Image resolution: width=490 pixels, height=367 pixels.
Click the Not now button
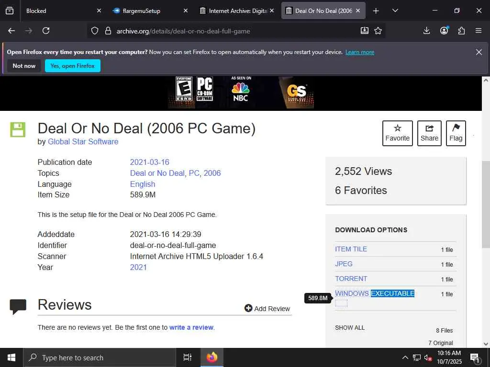click(24, 66)
